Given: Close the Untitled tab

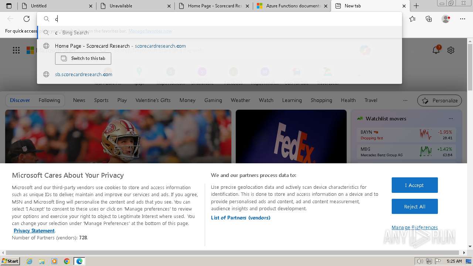Looking at the screenshot, I should pos(91,6).
